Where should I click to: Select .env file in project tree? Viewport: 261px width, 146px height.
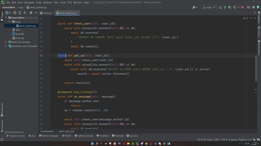pos(16,30)
